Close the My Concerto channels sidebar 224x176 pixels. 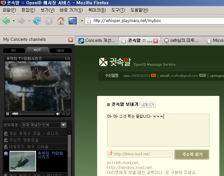(x=71, y=40)
